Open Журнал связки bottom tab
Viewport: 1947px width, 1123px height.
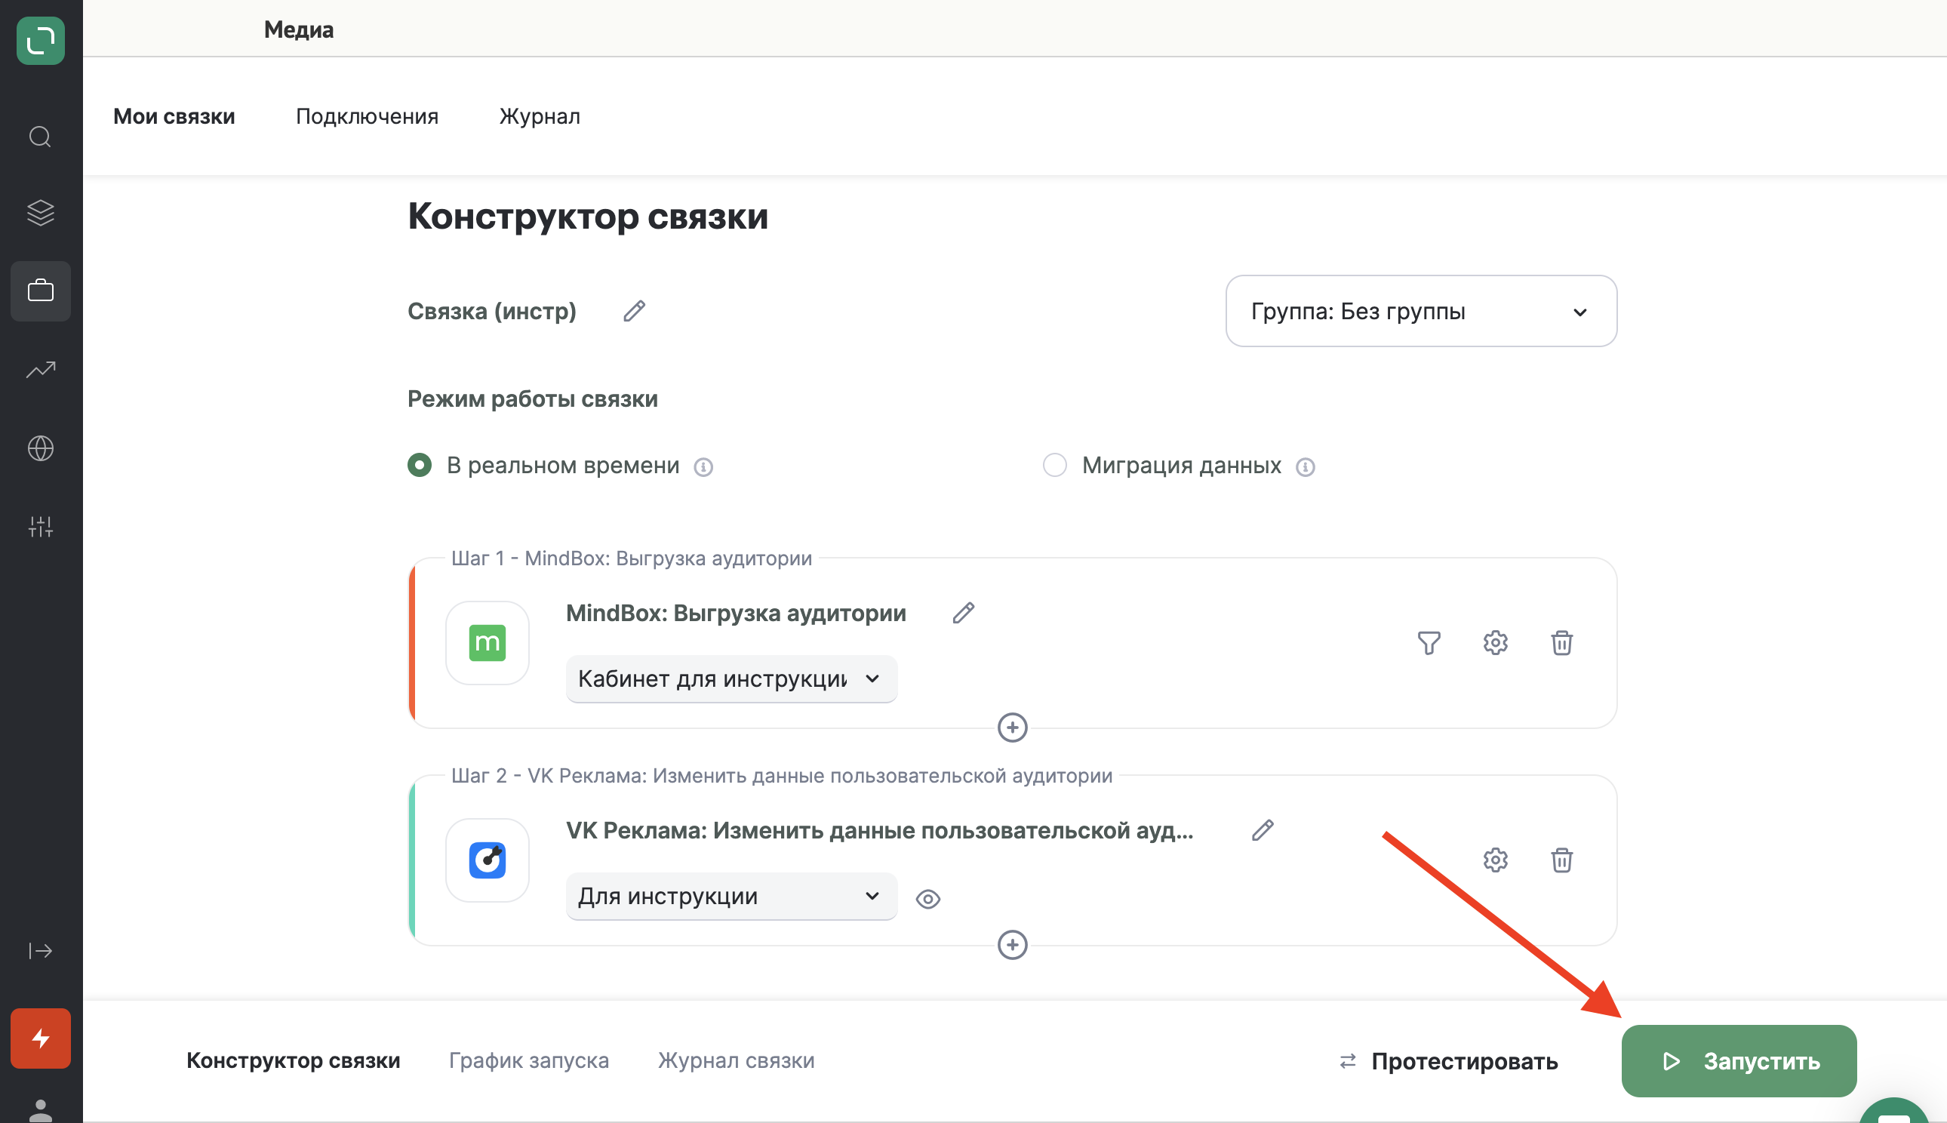point(737,1060)
